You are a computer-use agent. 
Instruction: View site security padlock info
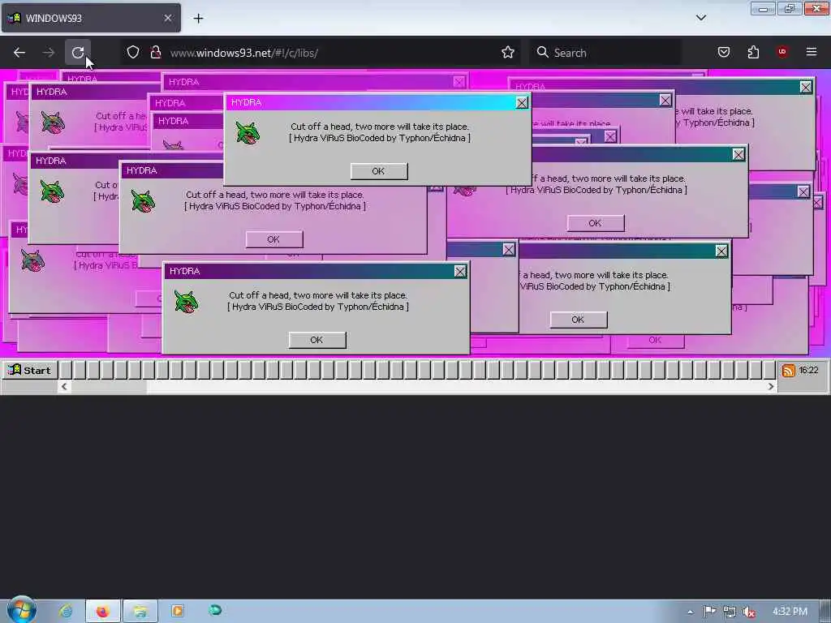[x=155, y=52]
